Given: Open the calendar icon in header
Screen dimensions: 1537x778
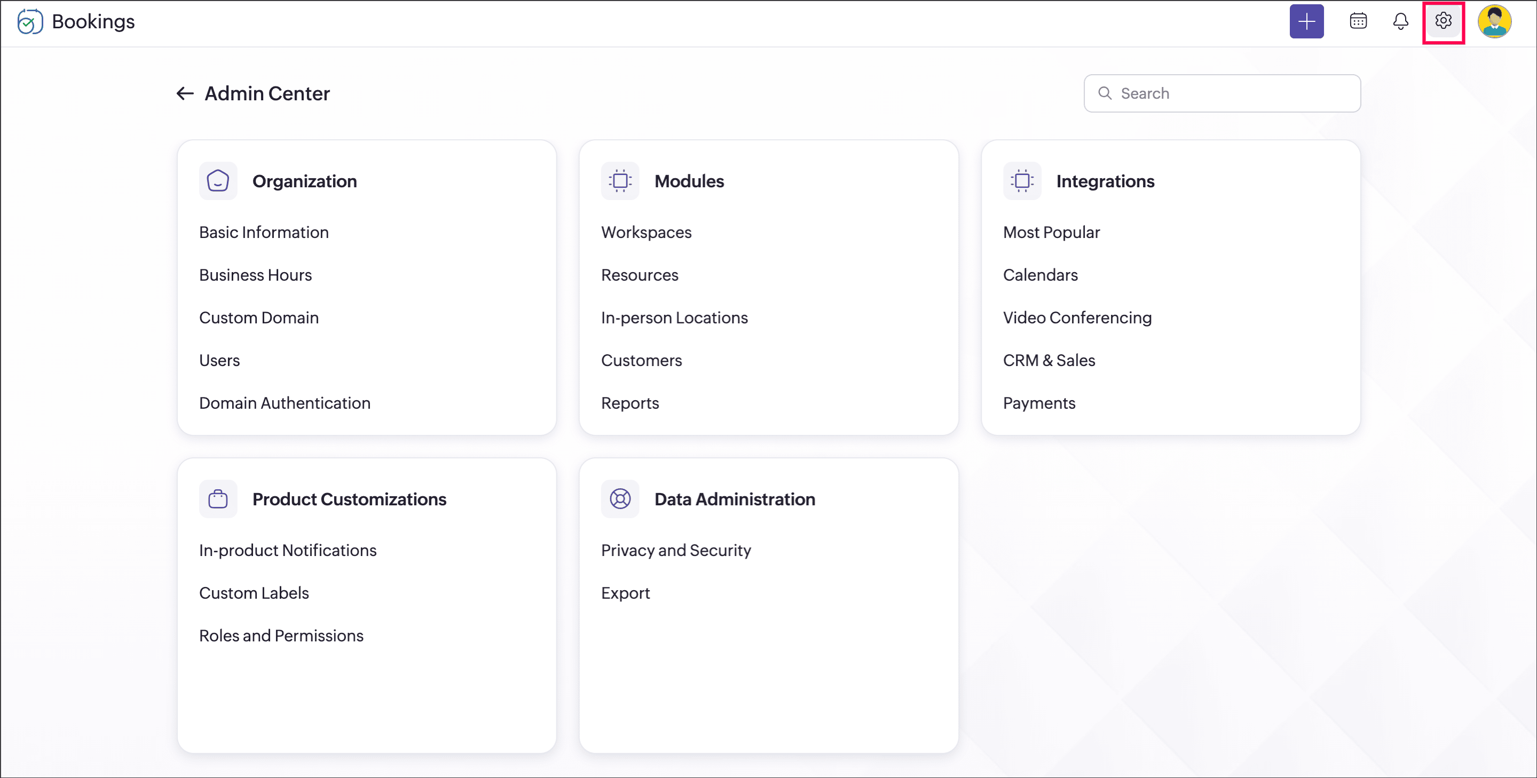Looking at the screenshot, I should (x=1358, y=21).
